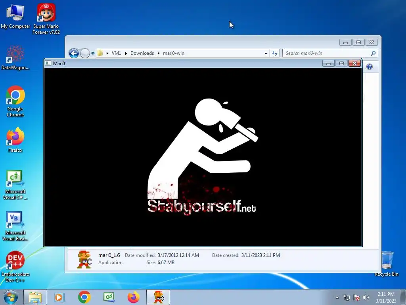The image size is (406, 305).
Task: Maximize the Explorer mari0-win window
Action: 358,42
